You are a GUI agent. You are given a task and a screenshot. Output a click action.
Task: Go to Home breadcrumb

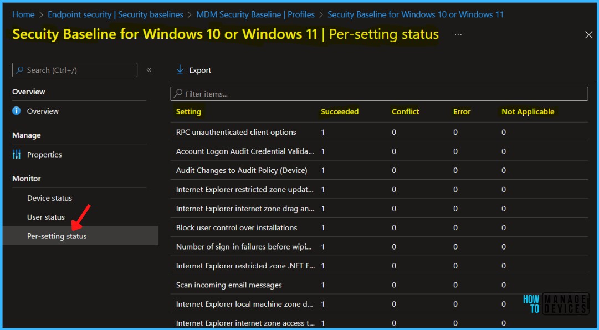pyautogui.click(x=23, y=14)
